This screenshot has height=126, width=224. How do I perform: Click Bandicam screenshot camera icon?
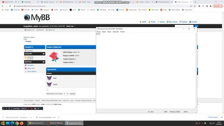35,108
